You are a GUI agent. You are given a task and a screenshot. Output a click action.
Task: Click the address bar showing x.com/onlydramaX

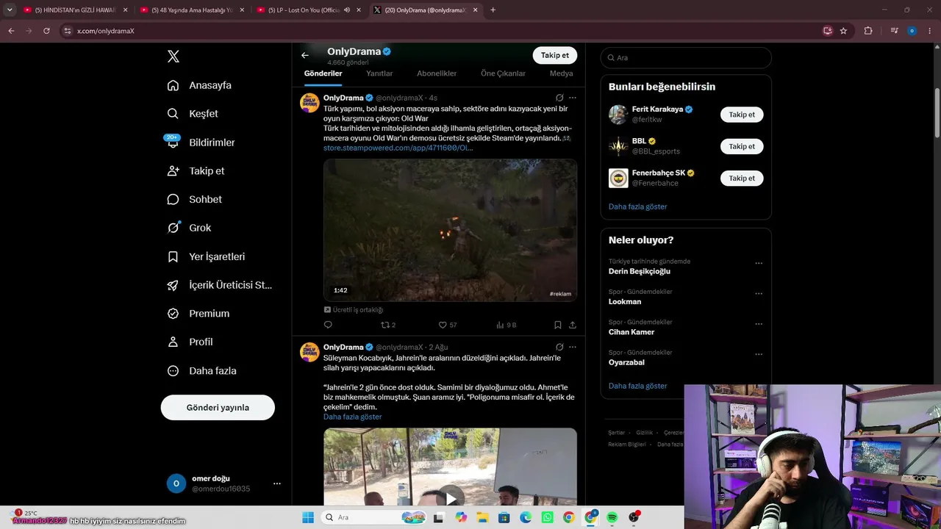(x=441, y=31)
